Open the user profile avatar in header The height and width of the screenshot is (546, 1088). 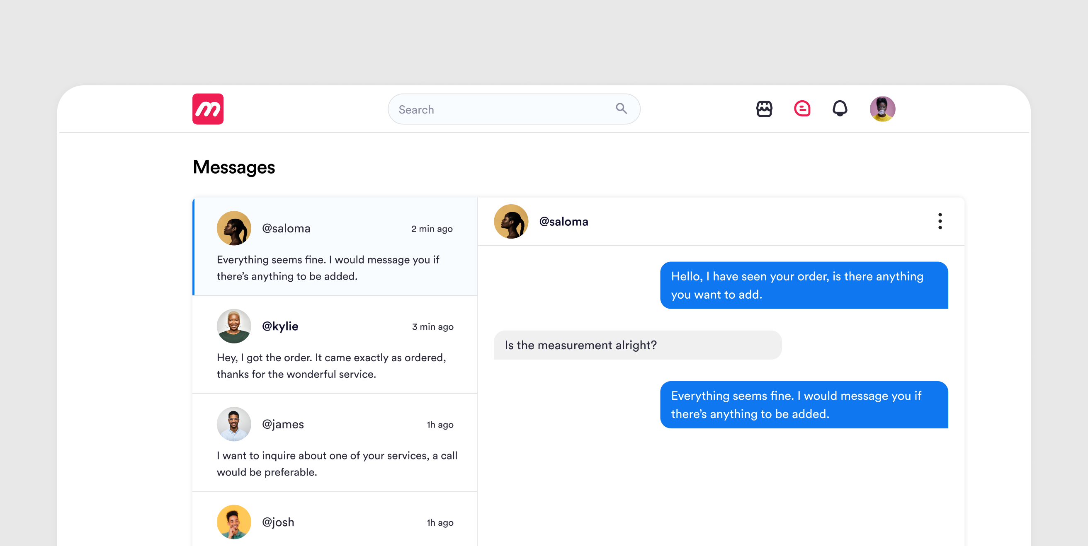(882, 109)
